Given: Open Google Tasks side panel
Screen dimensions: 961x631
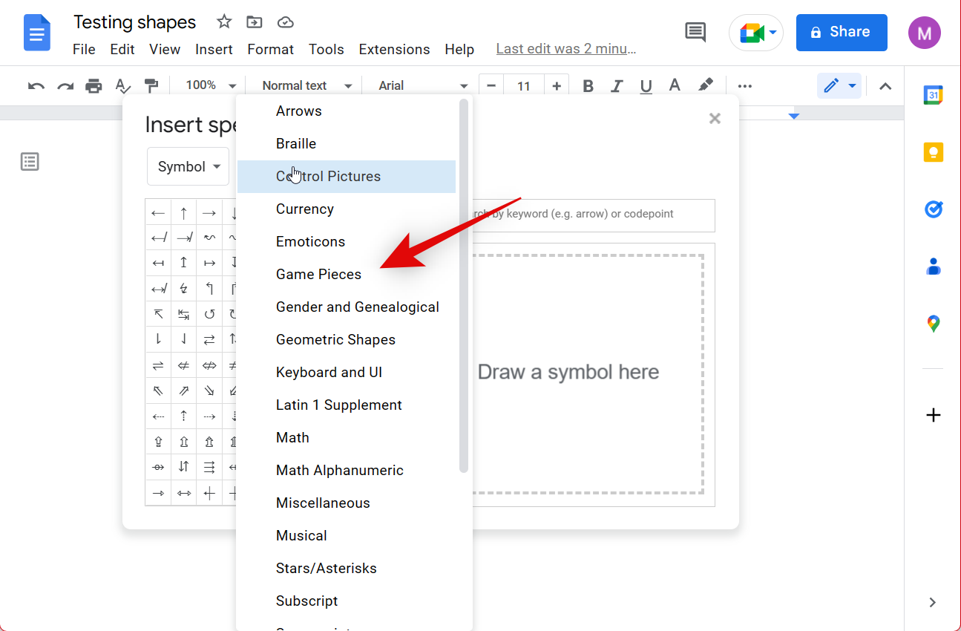Looking at the screenshot, I should point(934,209).
